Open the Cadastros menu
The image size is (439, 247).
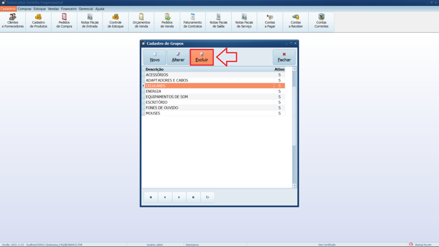pyautogui.click(x=8, y=9)
